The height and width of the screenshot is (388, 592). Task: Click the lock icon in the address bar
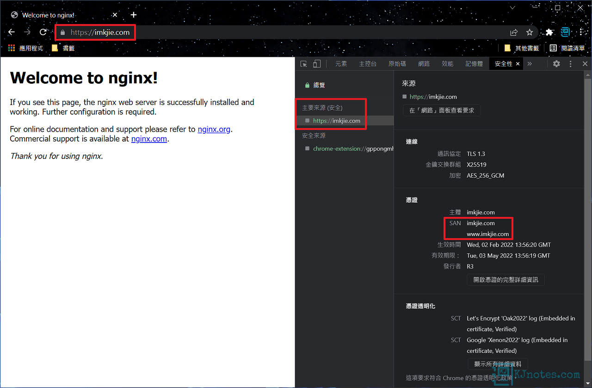63,32
